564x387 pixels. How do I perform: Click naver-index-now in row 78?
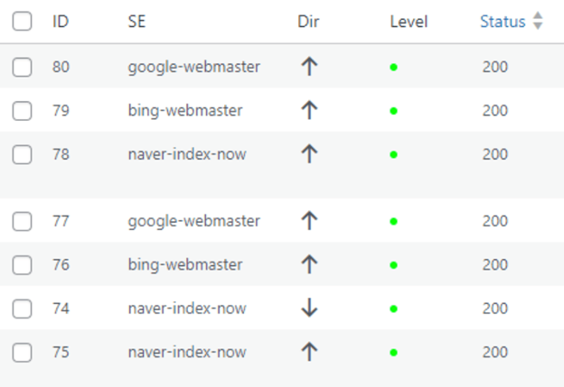tap(187, 154)
